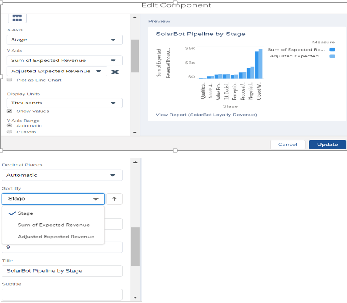Select the table chart type icon
This screenshot has height=303, width=347.
tap(17, 18)
